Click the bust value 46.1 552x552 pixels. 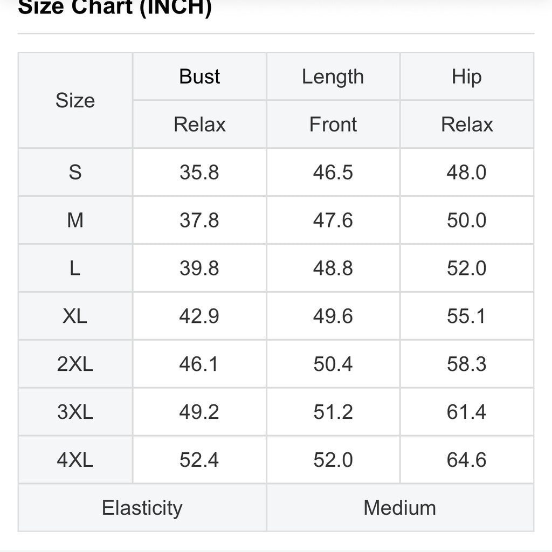(199, 364)
